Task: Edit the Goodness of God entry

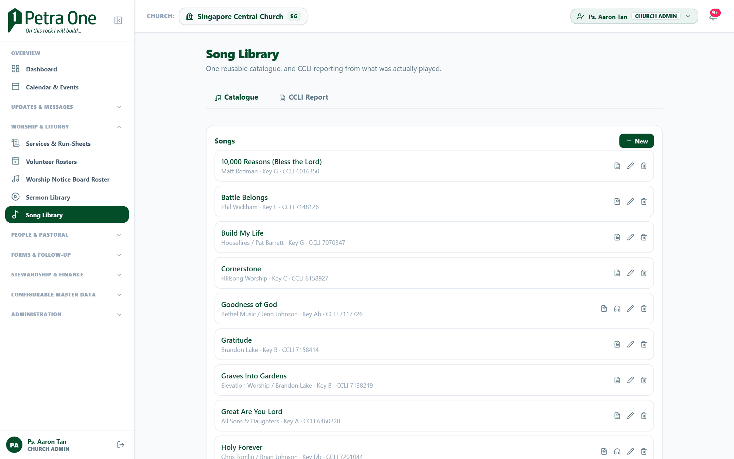Action: 630,309
